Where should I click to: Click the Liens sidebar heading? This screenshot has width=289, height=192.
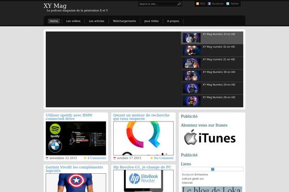click(186, 164)
